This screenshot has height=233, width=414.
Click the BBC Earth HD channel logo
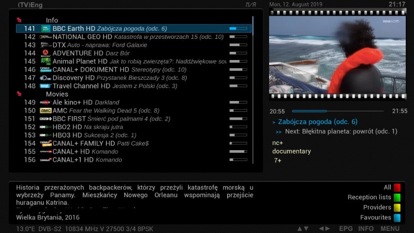[x=45, y=29]
